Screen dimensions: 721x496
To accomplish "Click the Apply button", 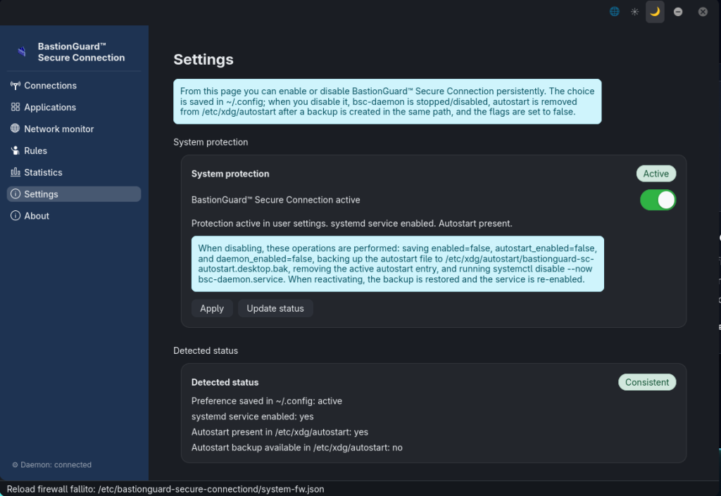I will 212,308.
